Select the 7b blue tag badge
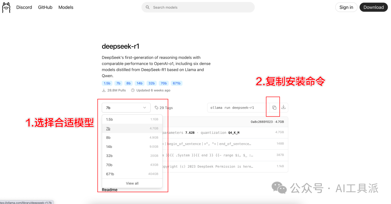 [x=118, y=83]
